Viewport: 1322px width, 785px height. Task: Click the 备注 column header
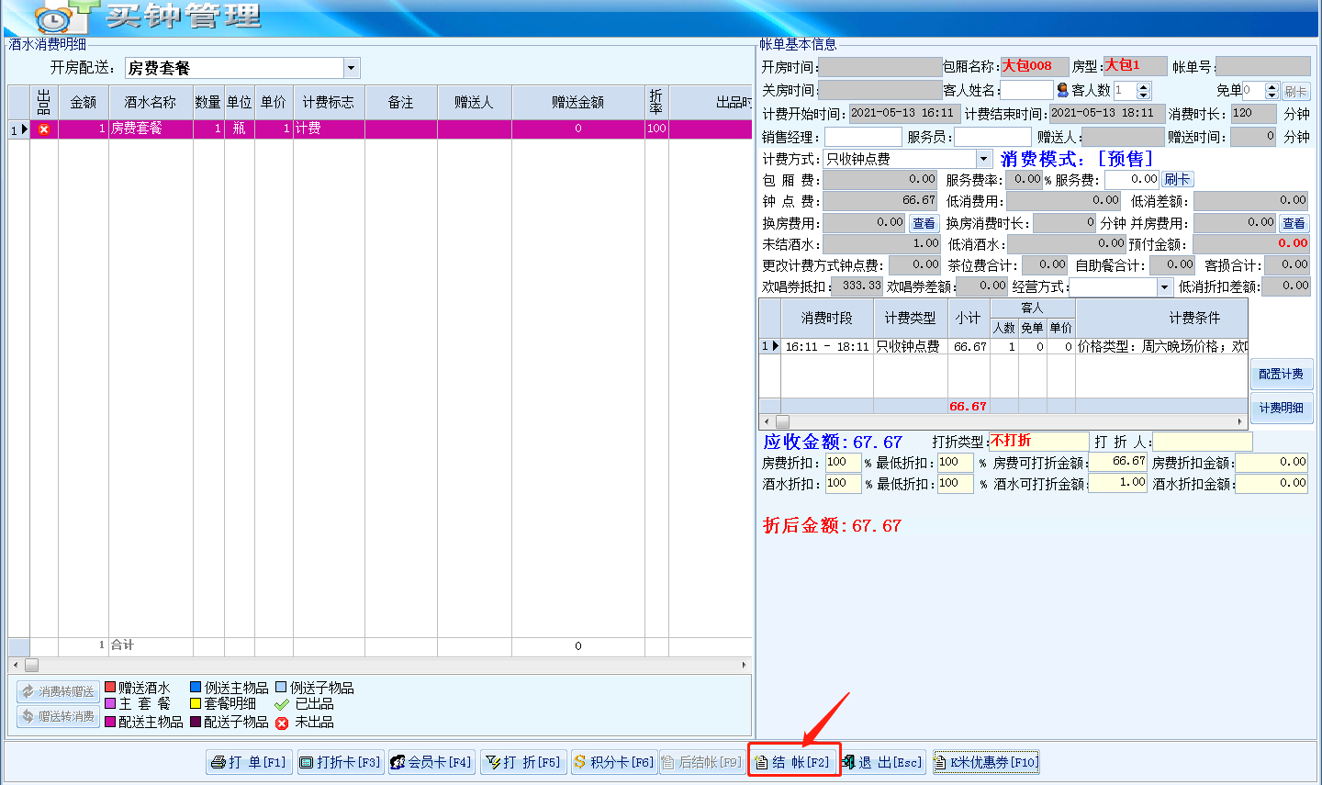click(401, 102)
